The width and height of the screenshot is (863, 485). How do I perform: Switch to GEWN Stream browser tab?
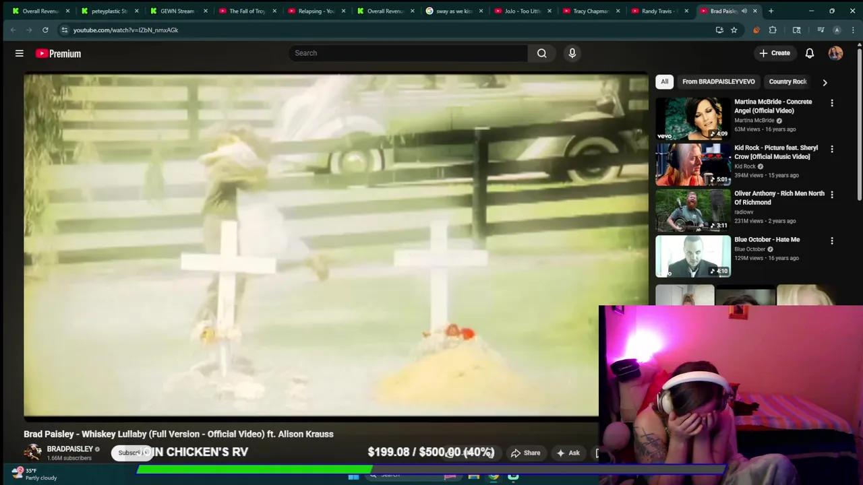tap(177, 11)
